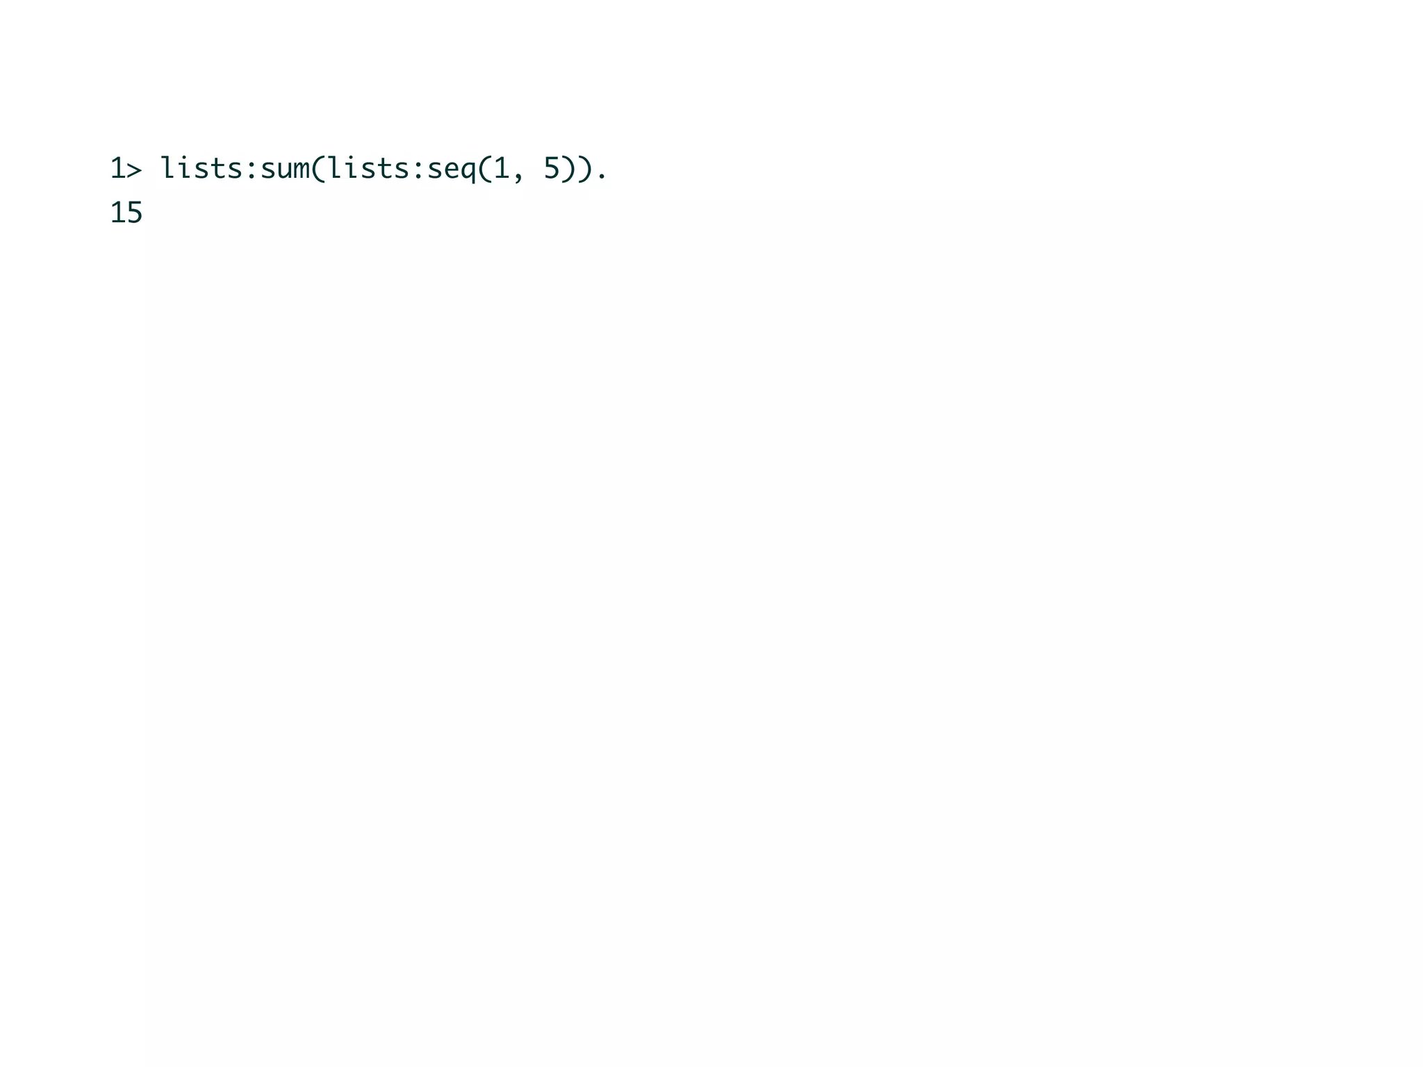Click the digit "1" in the prompt
Screen dimensions: 1423x1067
118,169
